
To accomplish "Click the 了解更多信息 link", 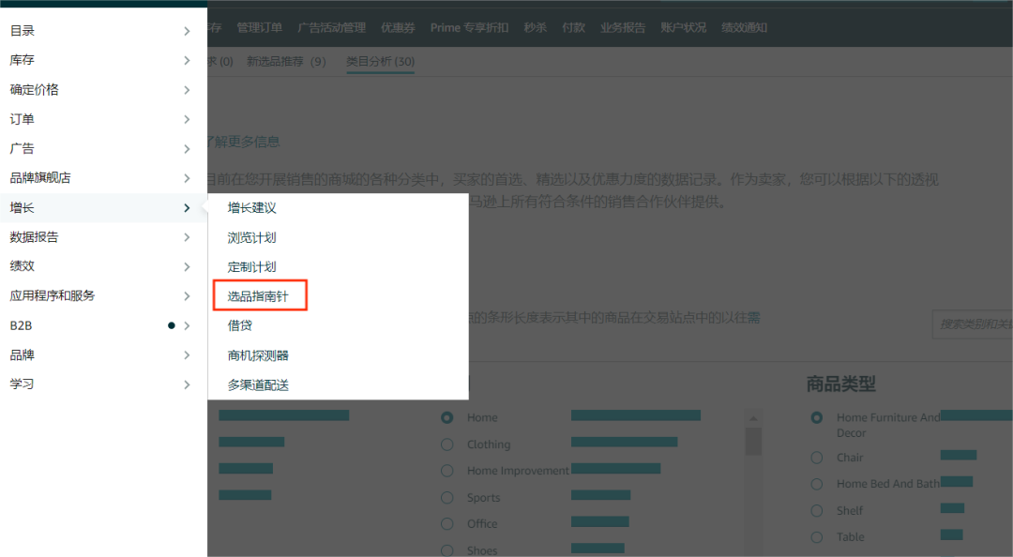I will (x=246, y=141).
